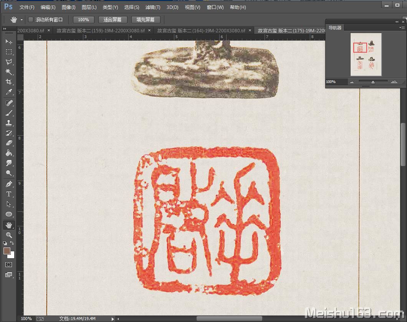Click zoom out icon in Navigator panel
Screen dimensions: 407x322
[x=352, y=82]
